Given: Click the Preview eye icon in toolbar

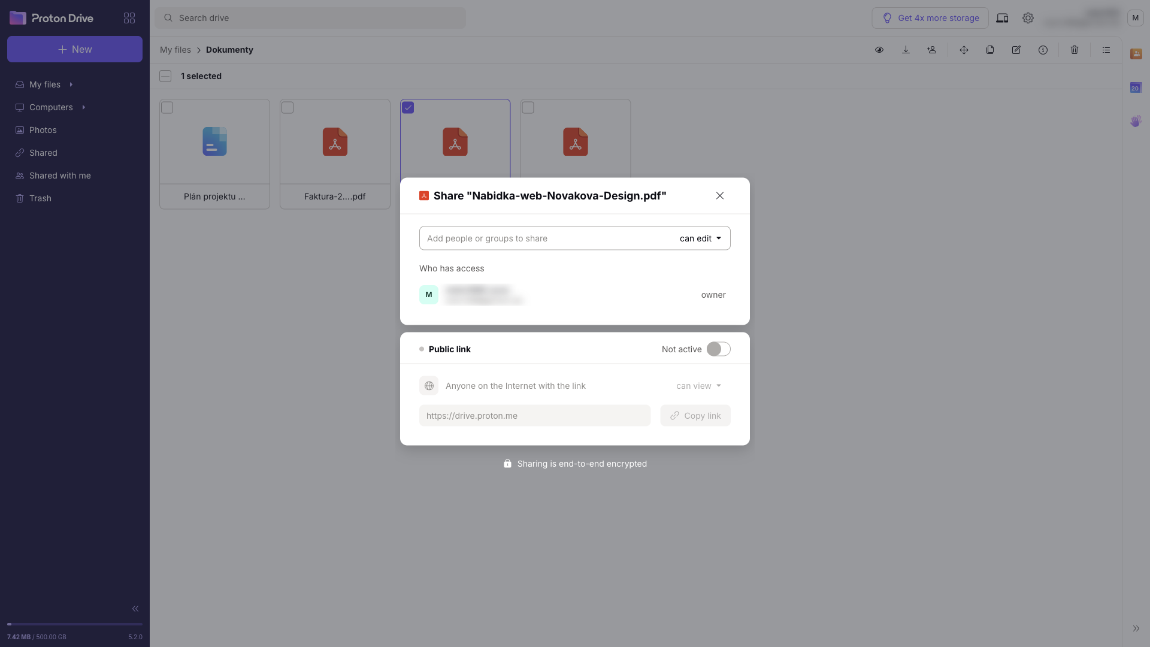Looking at the screenshot, I should point(879,50).
